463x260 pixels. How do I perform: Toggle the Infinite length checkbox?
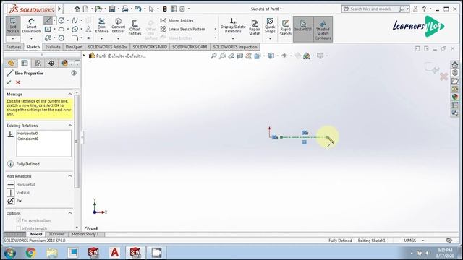tap(18, 228)
